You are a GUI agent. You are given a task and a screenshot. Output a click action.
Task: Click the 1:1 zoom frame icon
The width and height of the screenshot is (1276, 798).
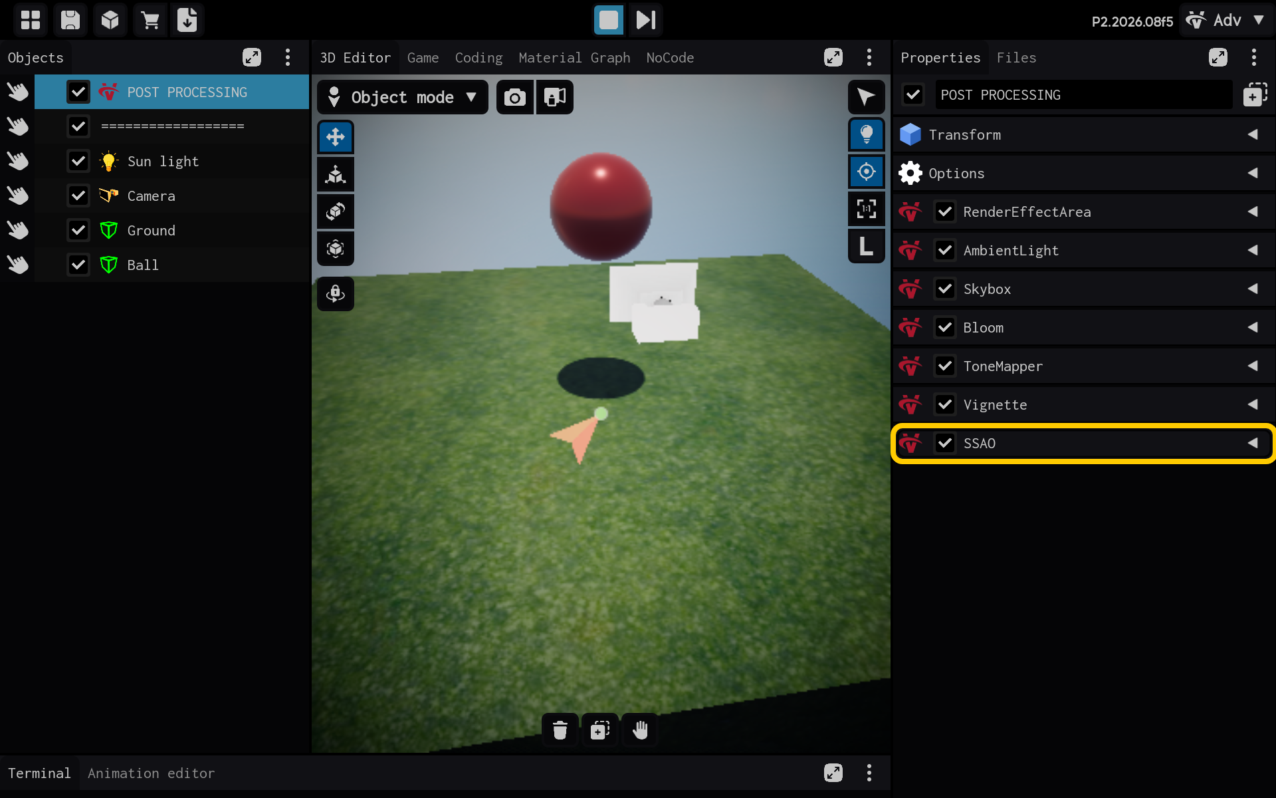coord(867,209)
